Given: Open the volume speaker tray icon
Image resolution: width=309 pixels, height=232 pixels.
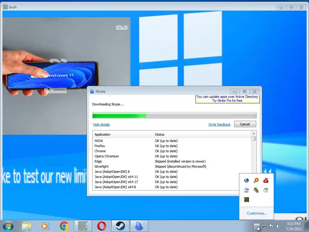Looking at the screenshot, I should (278, 226).
